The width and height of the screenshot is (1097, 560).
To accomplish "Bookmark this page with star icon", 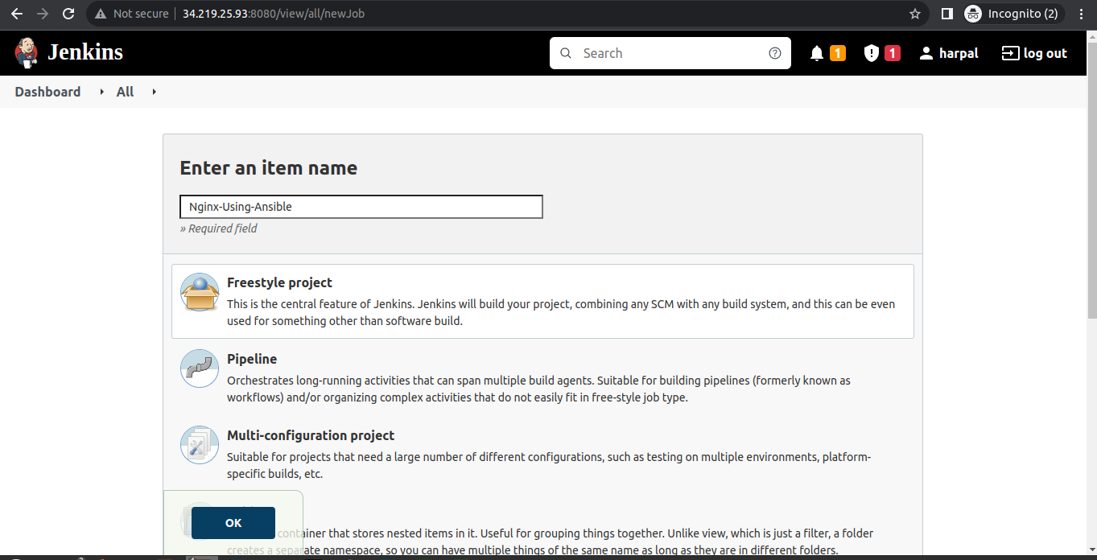I will pos(914,14).
